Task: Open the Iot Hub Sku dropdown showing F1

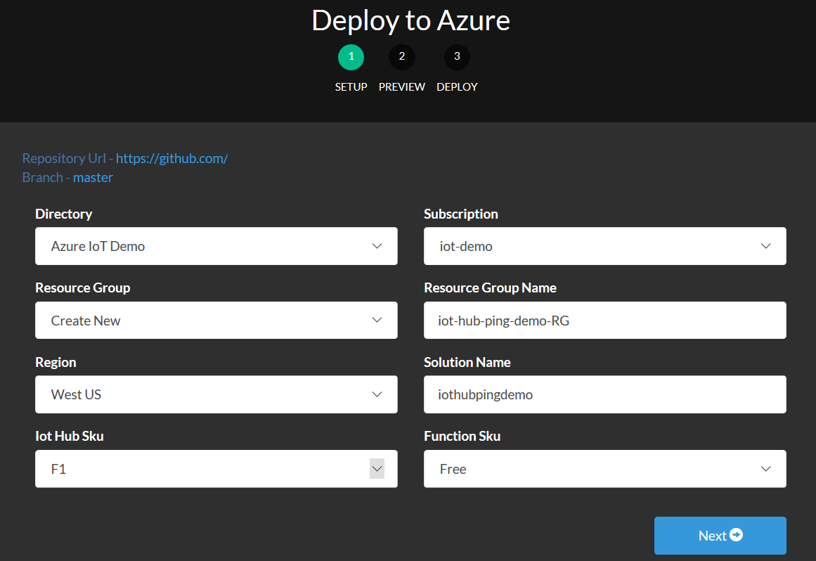Action: click(x=216, y=469)
